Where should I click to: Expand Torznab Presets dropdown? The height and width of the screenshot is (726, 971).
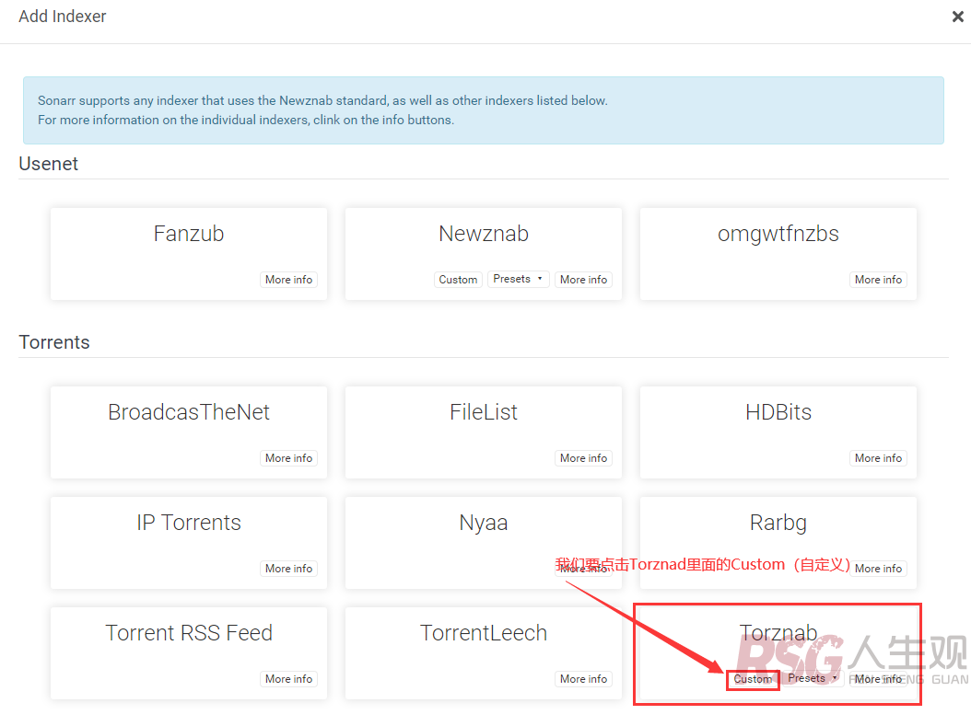tap(813, 678)
